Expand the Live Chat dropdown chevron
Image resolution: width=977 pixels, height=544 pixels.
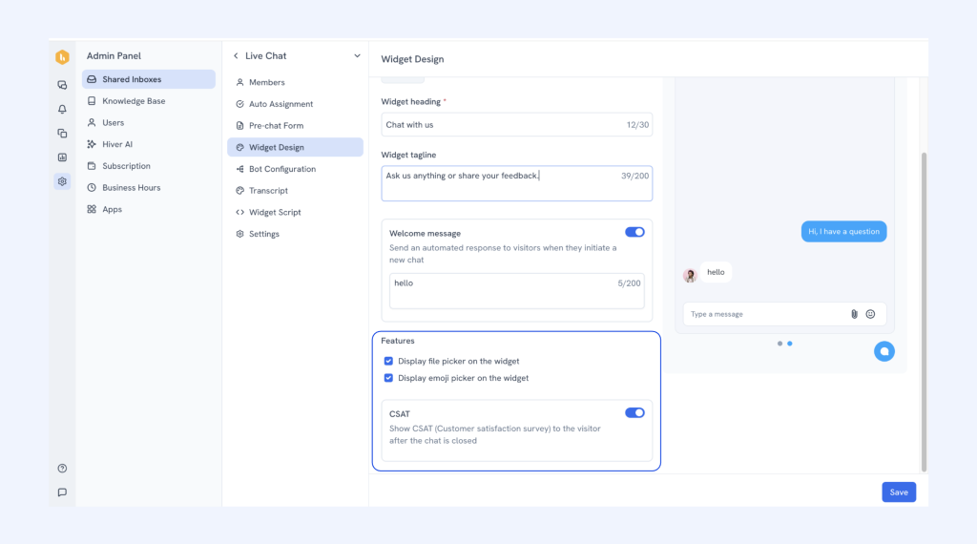357,56
